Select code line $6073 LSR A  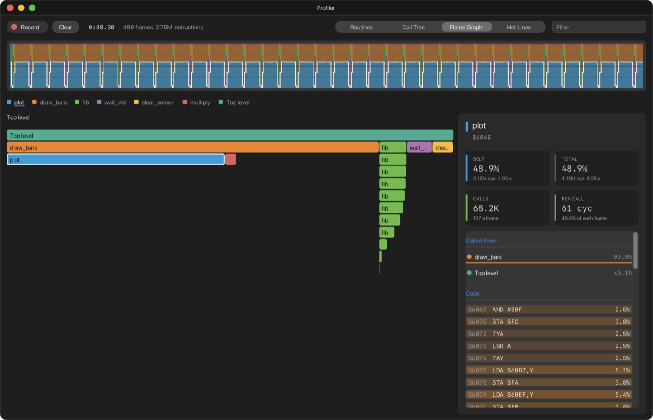(x=549, y=346)
